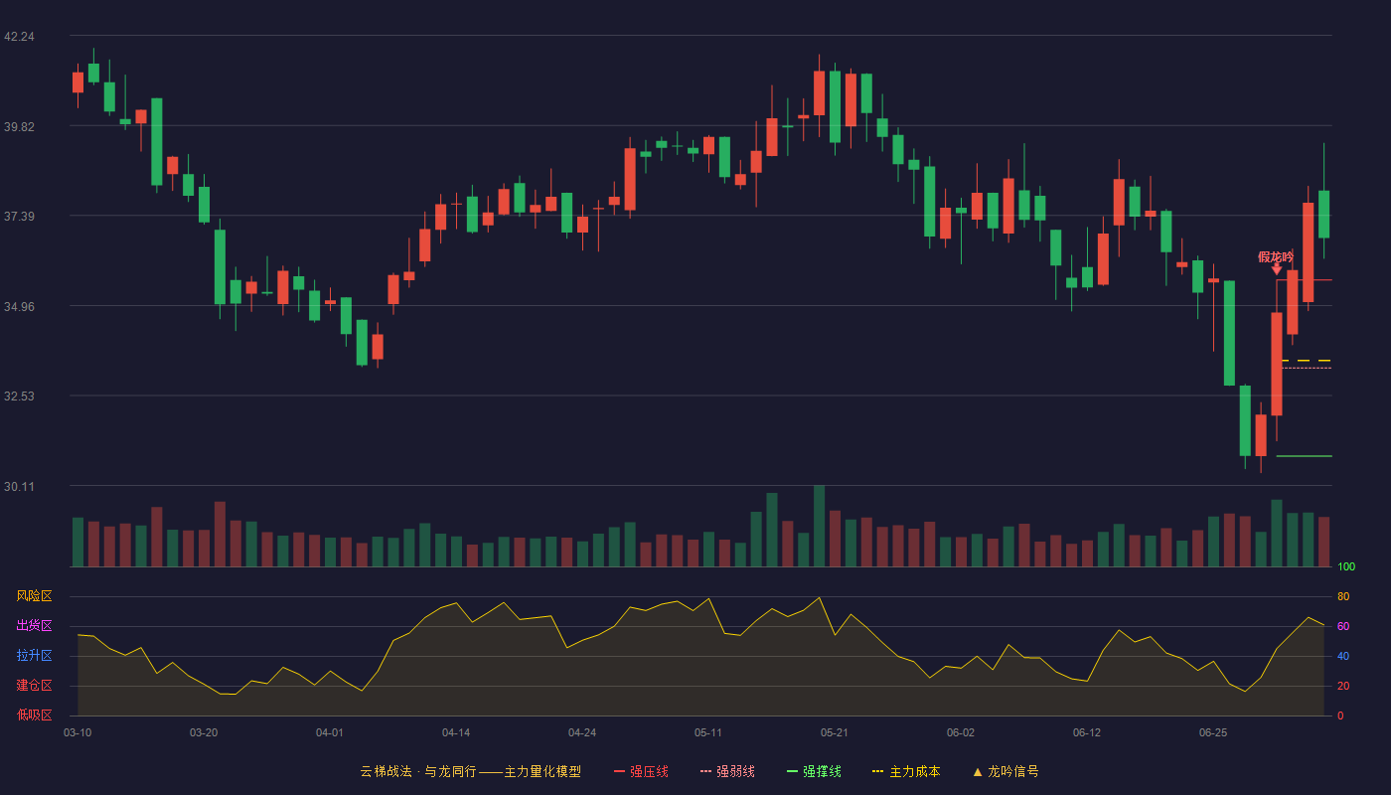Click the green 强撑线 legend line swatch
Viewport: 1391px width, 795px height.
(x=792, y=771)
